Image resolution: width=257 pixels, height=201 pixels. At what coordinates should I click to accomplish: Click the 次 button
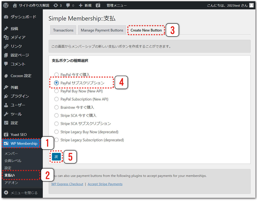56,156
